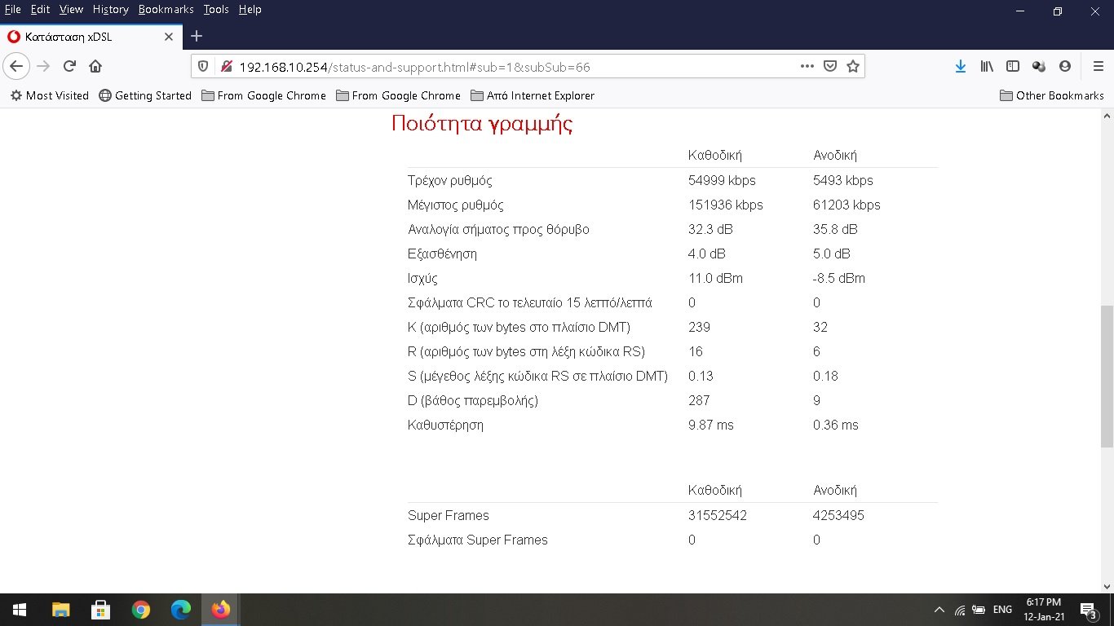Screen dimensions: 1114x626
Task: Open the Edit menu
Action: coord(40,9)
